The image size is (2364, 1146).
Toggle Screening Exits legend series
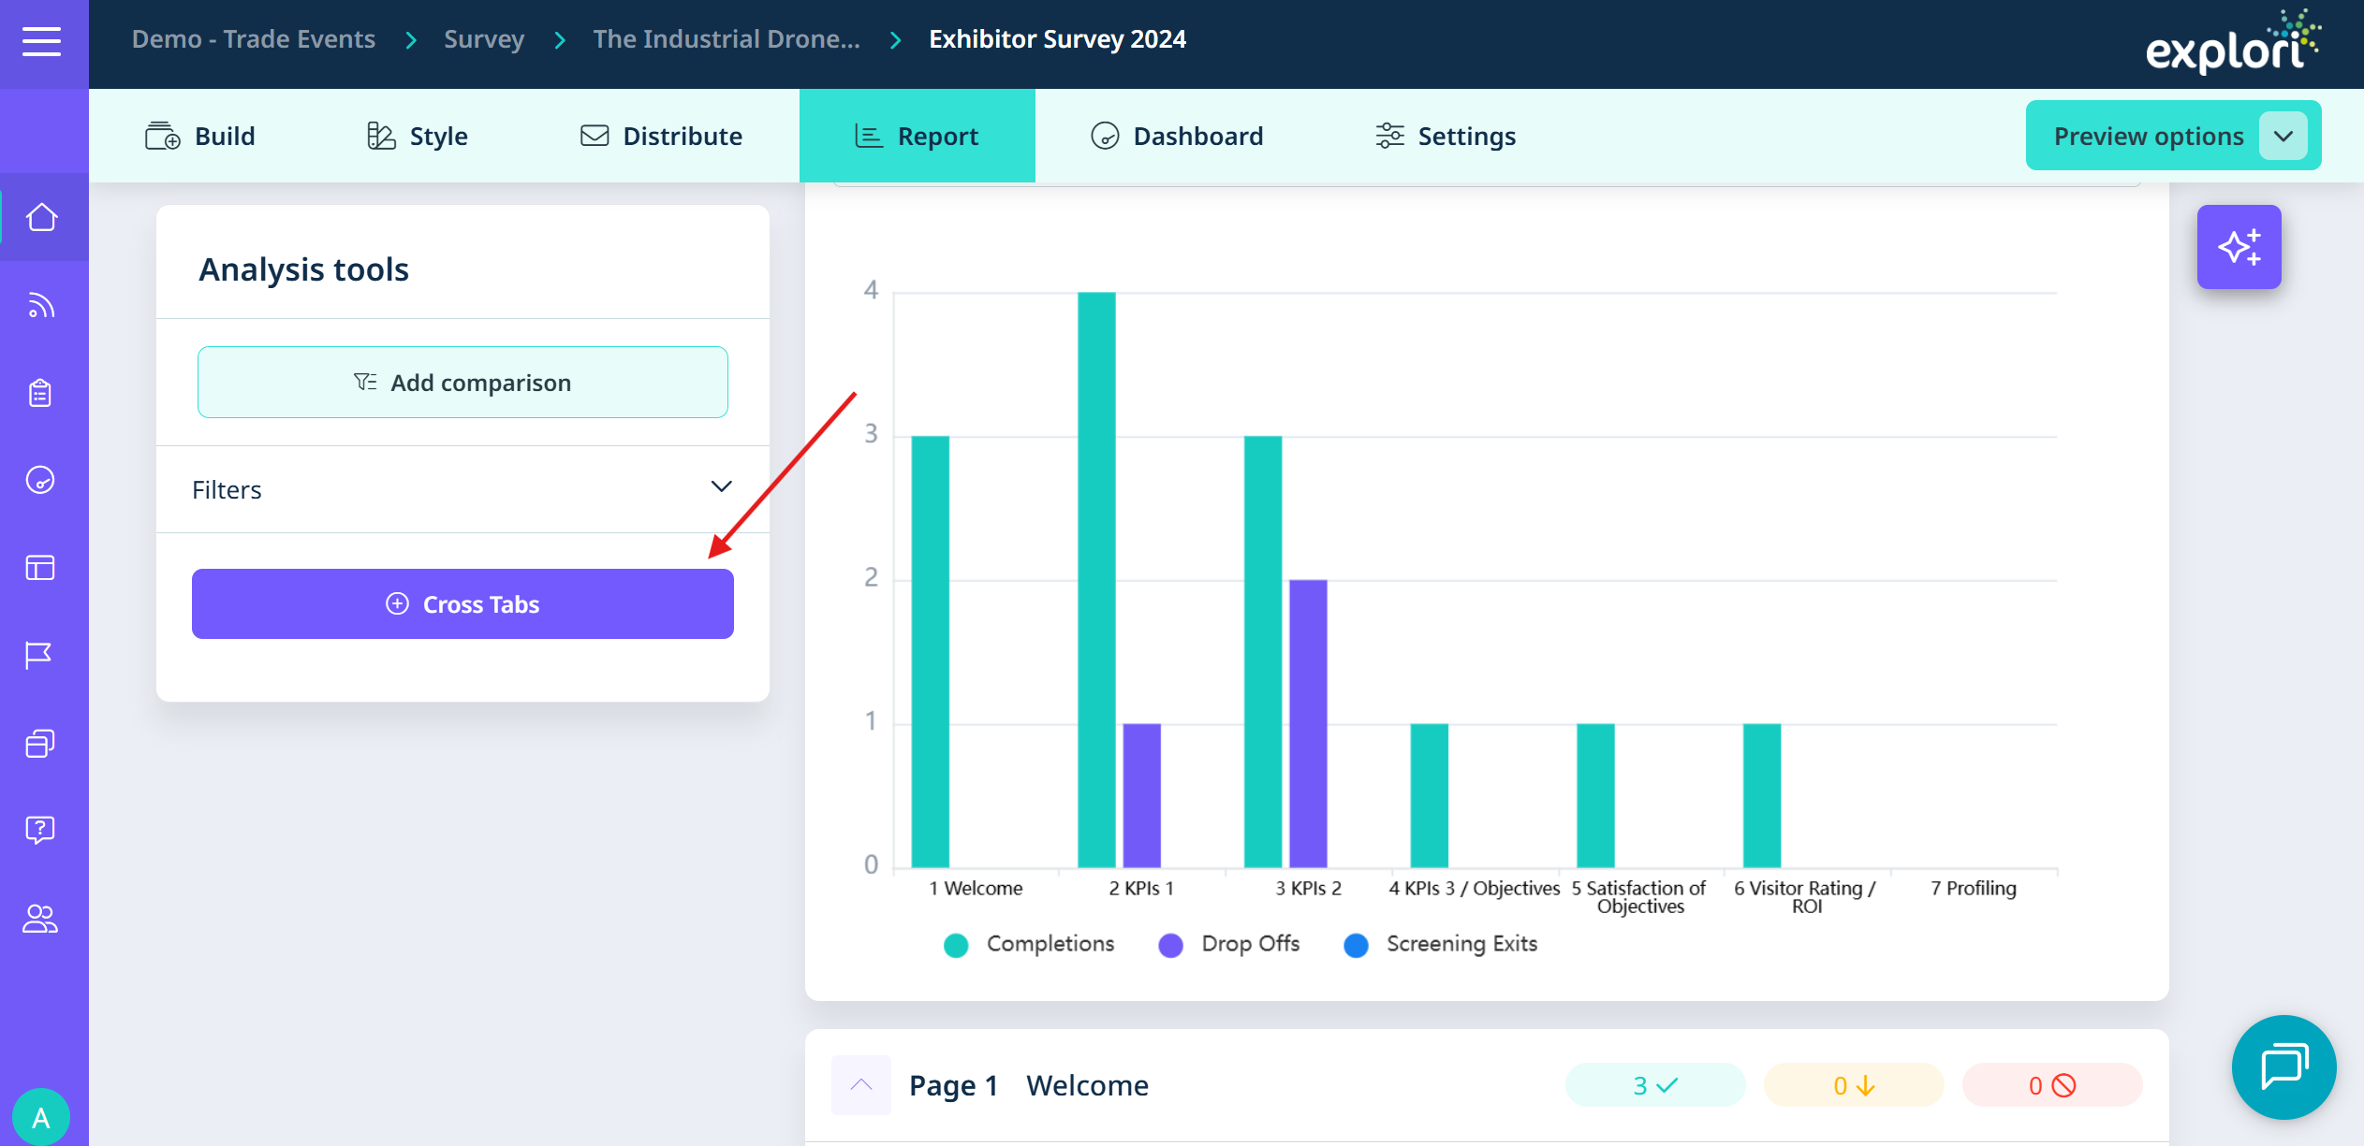point(1440,944)
